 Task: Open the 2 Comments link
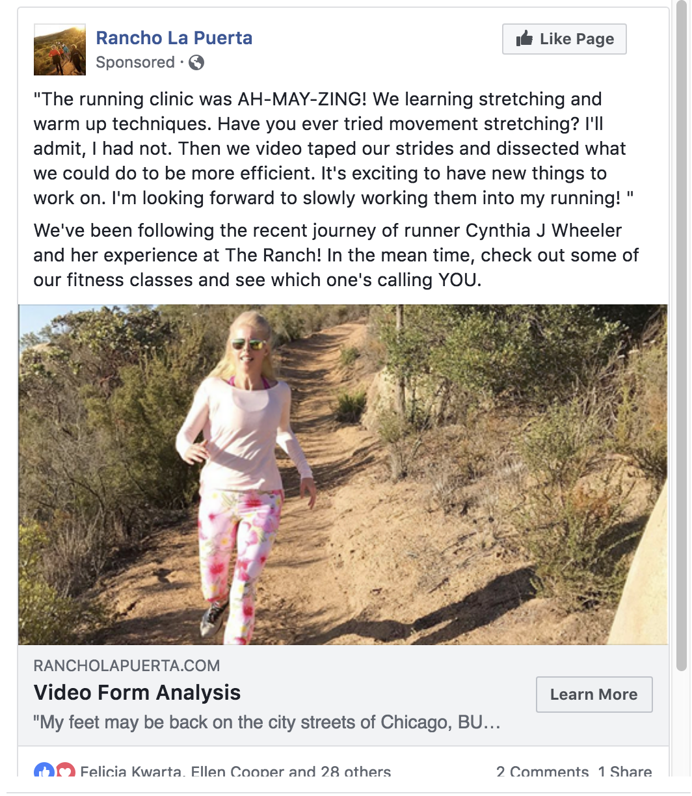542,772
